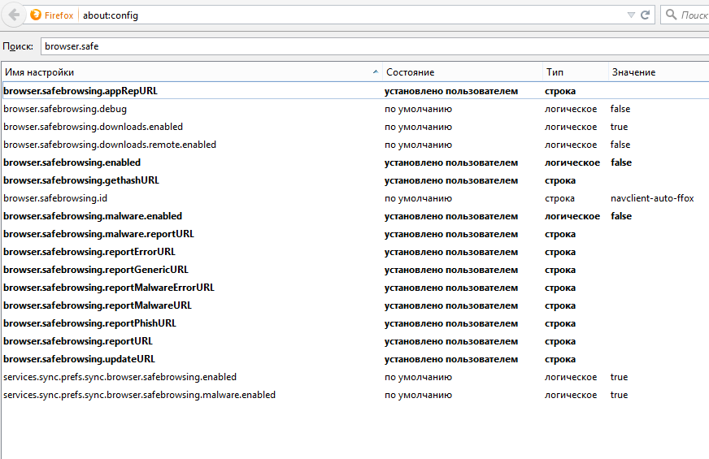Click the back navigation arrow button

pyautogui.click(x=14, y=15)
